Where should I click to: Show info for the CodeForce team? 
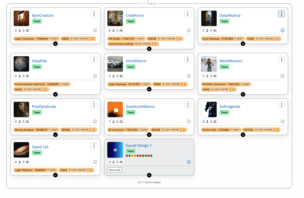(189, 30)
